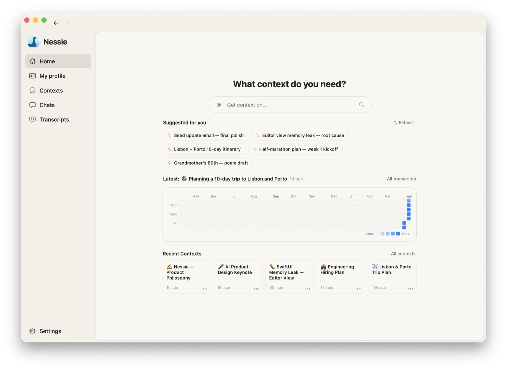
Task: Select 'Editor view memory leak — root cause' suggestion
Action: coord(300,135)
